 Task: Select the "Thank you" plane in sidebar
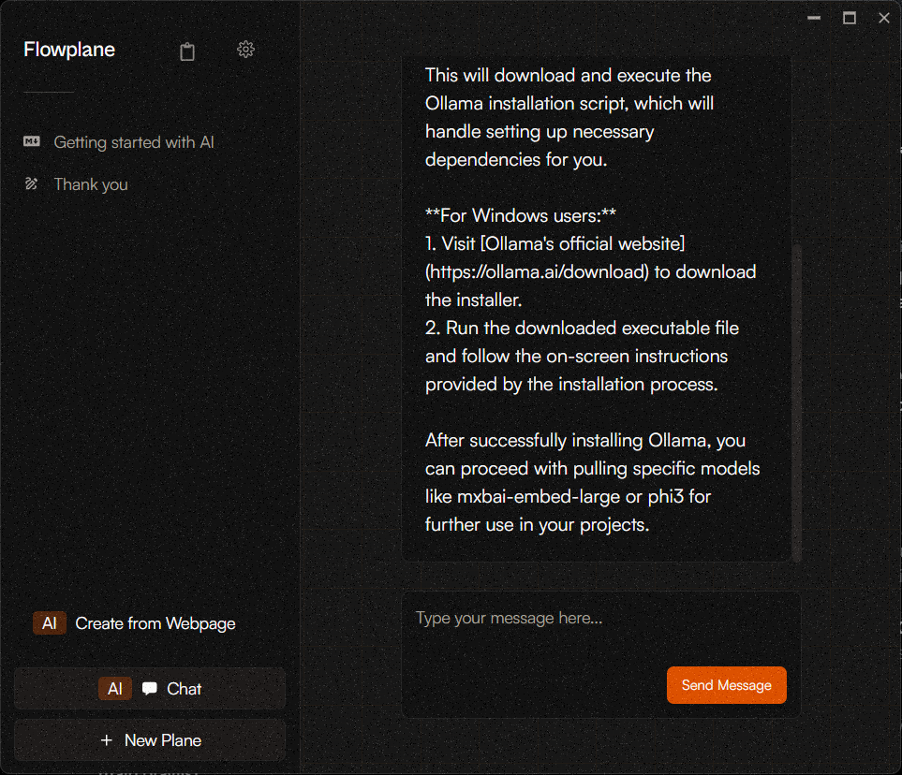(x=91, y=184)
